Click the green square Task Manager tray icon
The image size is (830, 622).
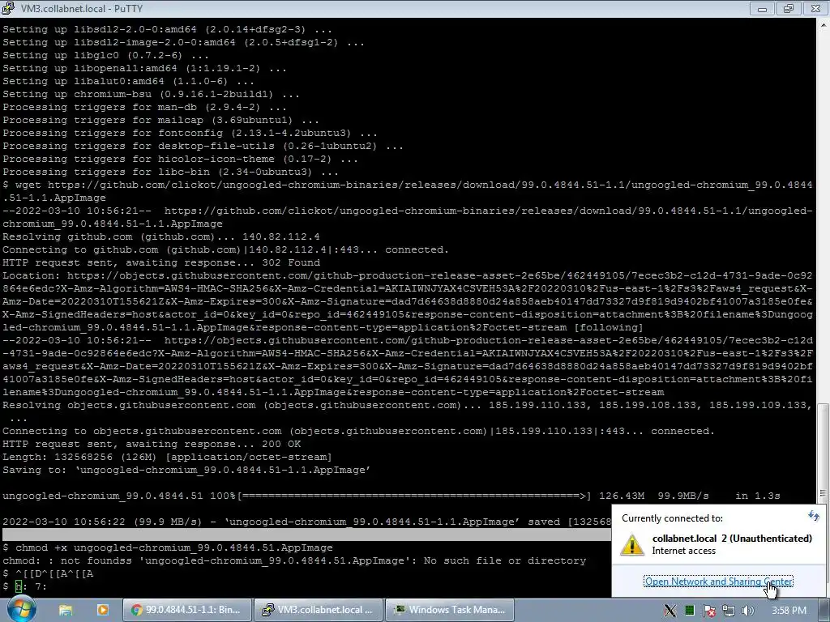tap(689, 611)
